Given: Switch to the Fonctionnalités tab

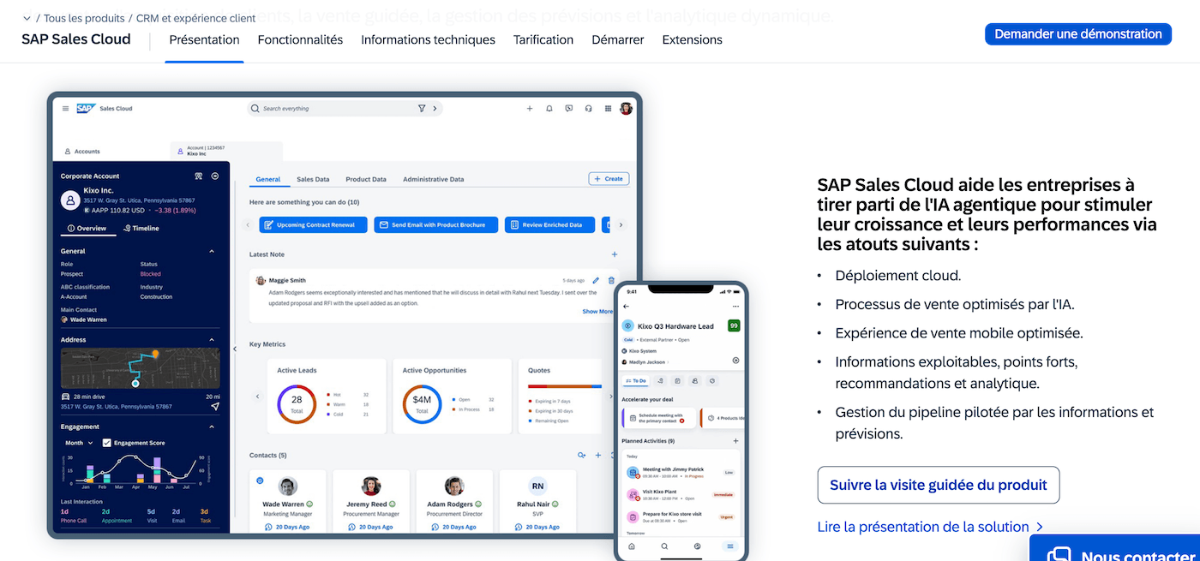Looking at the screenshot, I should point(300,39).
